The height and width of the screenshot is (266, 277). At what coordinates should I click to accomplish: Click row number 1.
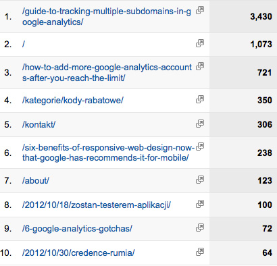click(x=8, y=17)
